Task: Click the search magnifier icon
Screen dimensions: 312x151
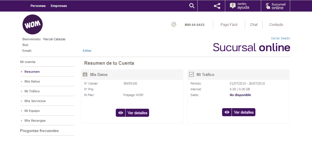Action: 192,6
